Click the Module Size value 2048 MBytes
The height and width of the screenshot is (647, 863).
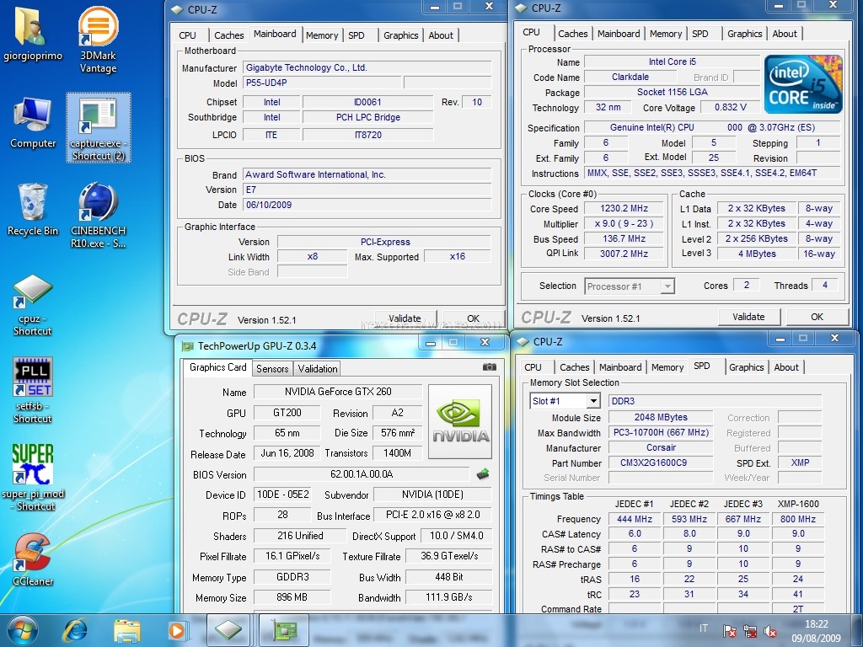coord(661,417)
